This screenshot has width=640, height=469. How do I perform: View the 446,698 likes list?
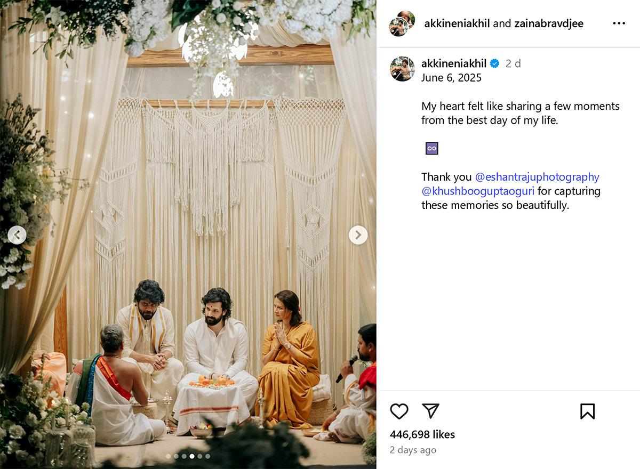click(422, 434)
